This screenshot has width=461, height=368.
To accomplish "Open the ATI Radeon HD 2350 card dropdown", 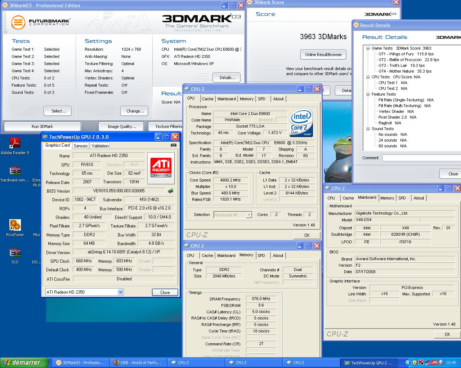I will (121, 292).
